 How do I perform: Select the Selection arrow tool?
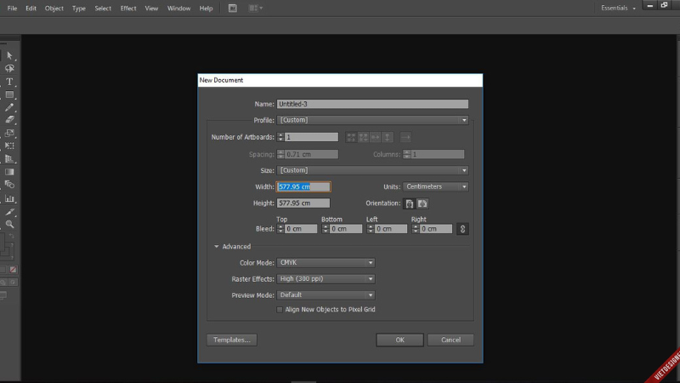point(9,54)
